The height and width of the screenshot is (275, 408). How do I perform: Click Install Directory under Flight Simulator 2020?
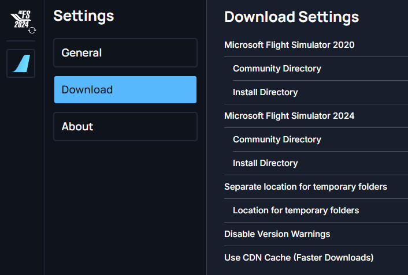point(265,92)
